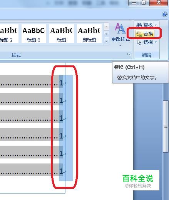Apply the 标题 2 heading style

(9, 34)
